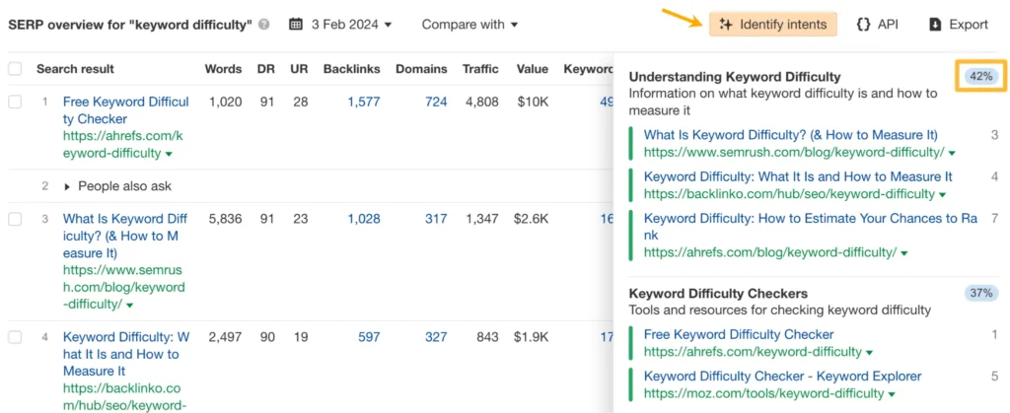Click the Keyword Difficulty Checkers intent heading
1010x413 pixels.
tap(718, 294)
